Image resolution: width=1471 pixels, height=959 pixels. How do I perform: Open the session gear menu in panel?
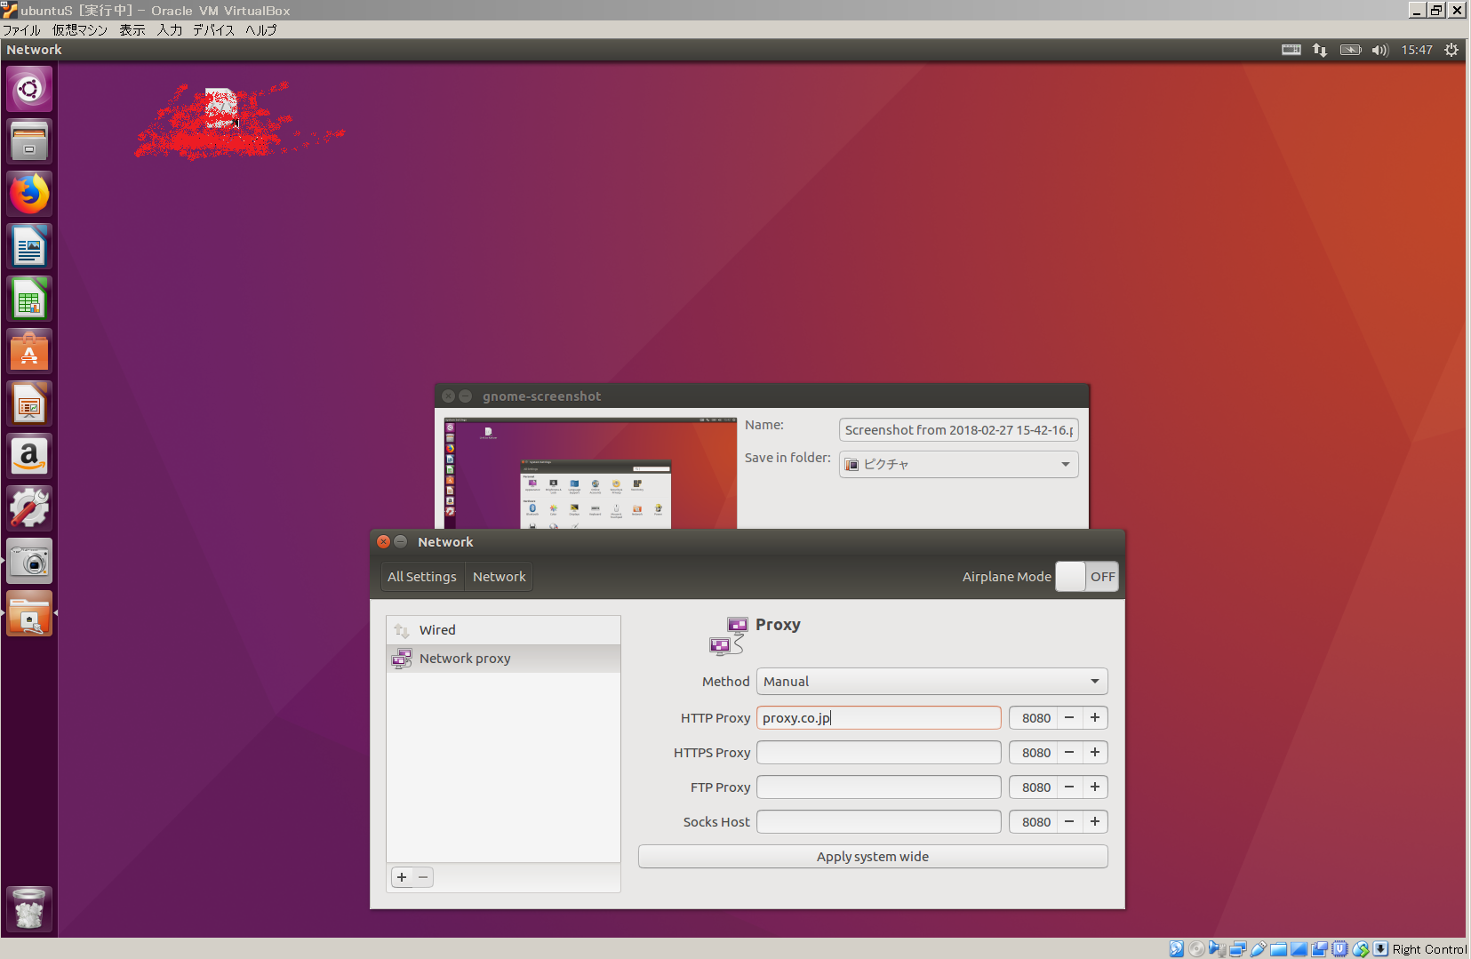tap(1451, 50)
